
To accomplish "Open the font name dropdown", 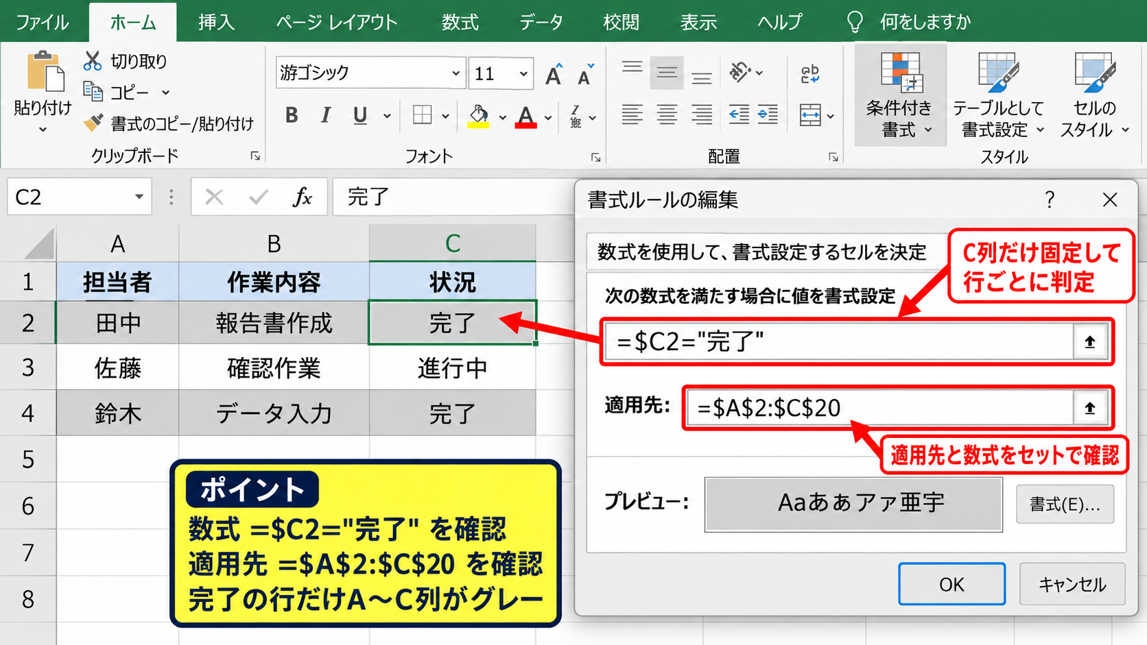I will 456,73.
